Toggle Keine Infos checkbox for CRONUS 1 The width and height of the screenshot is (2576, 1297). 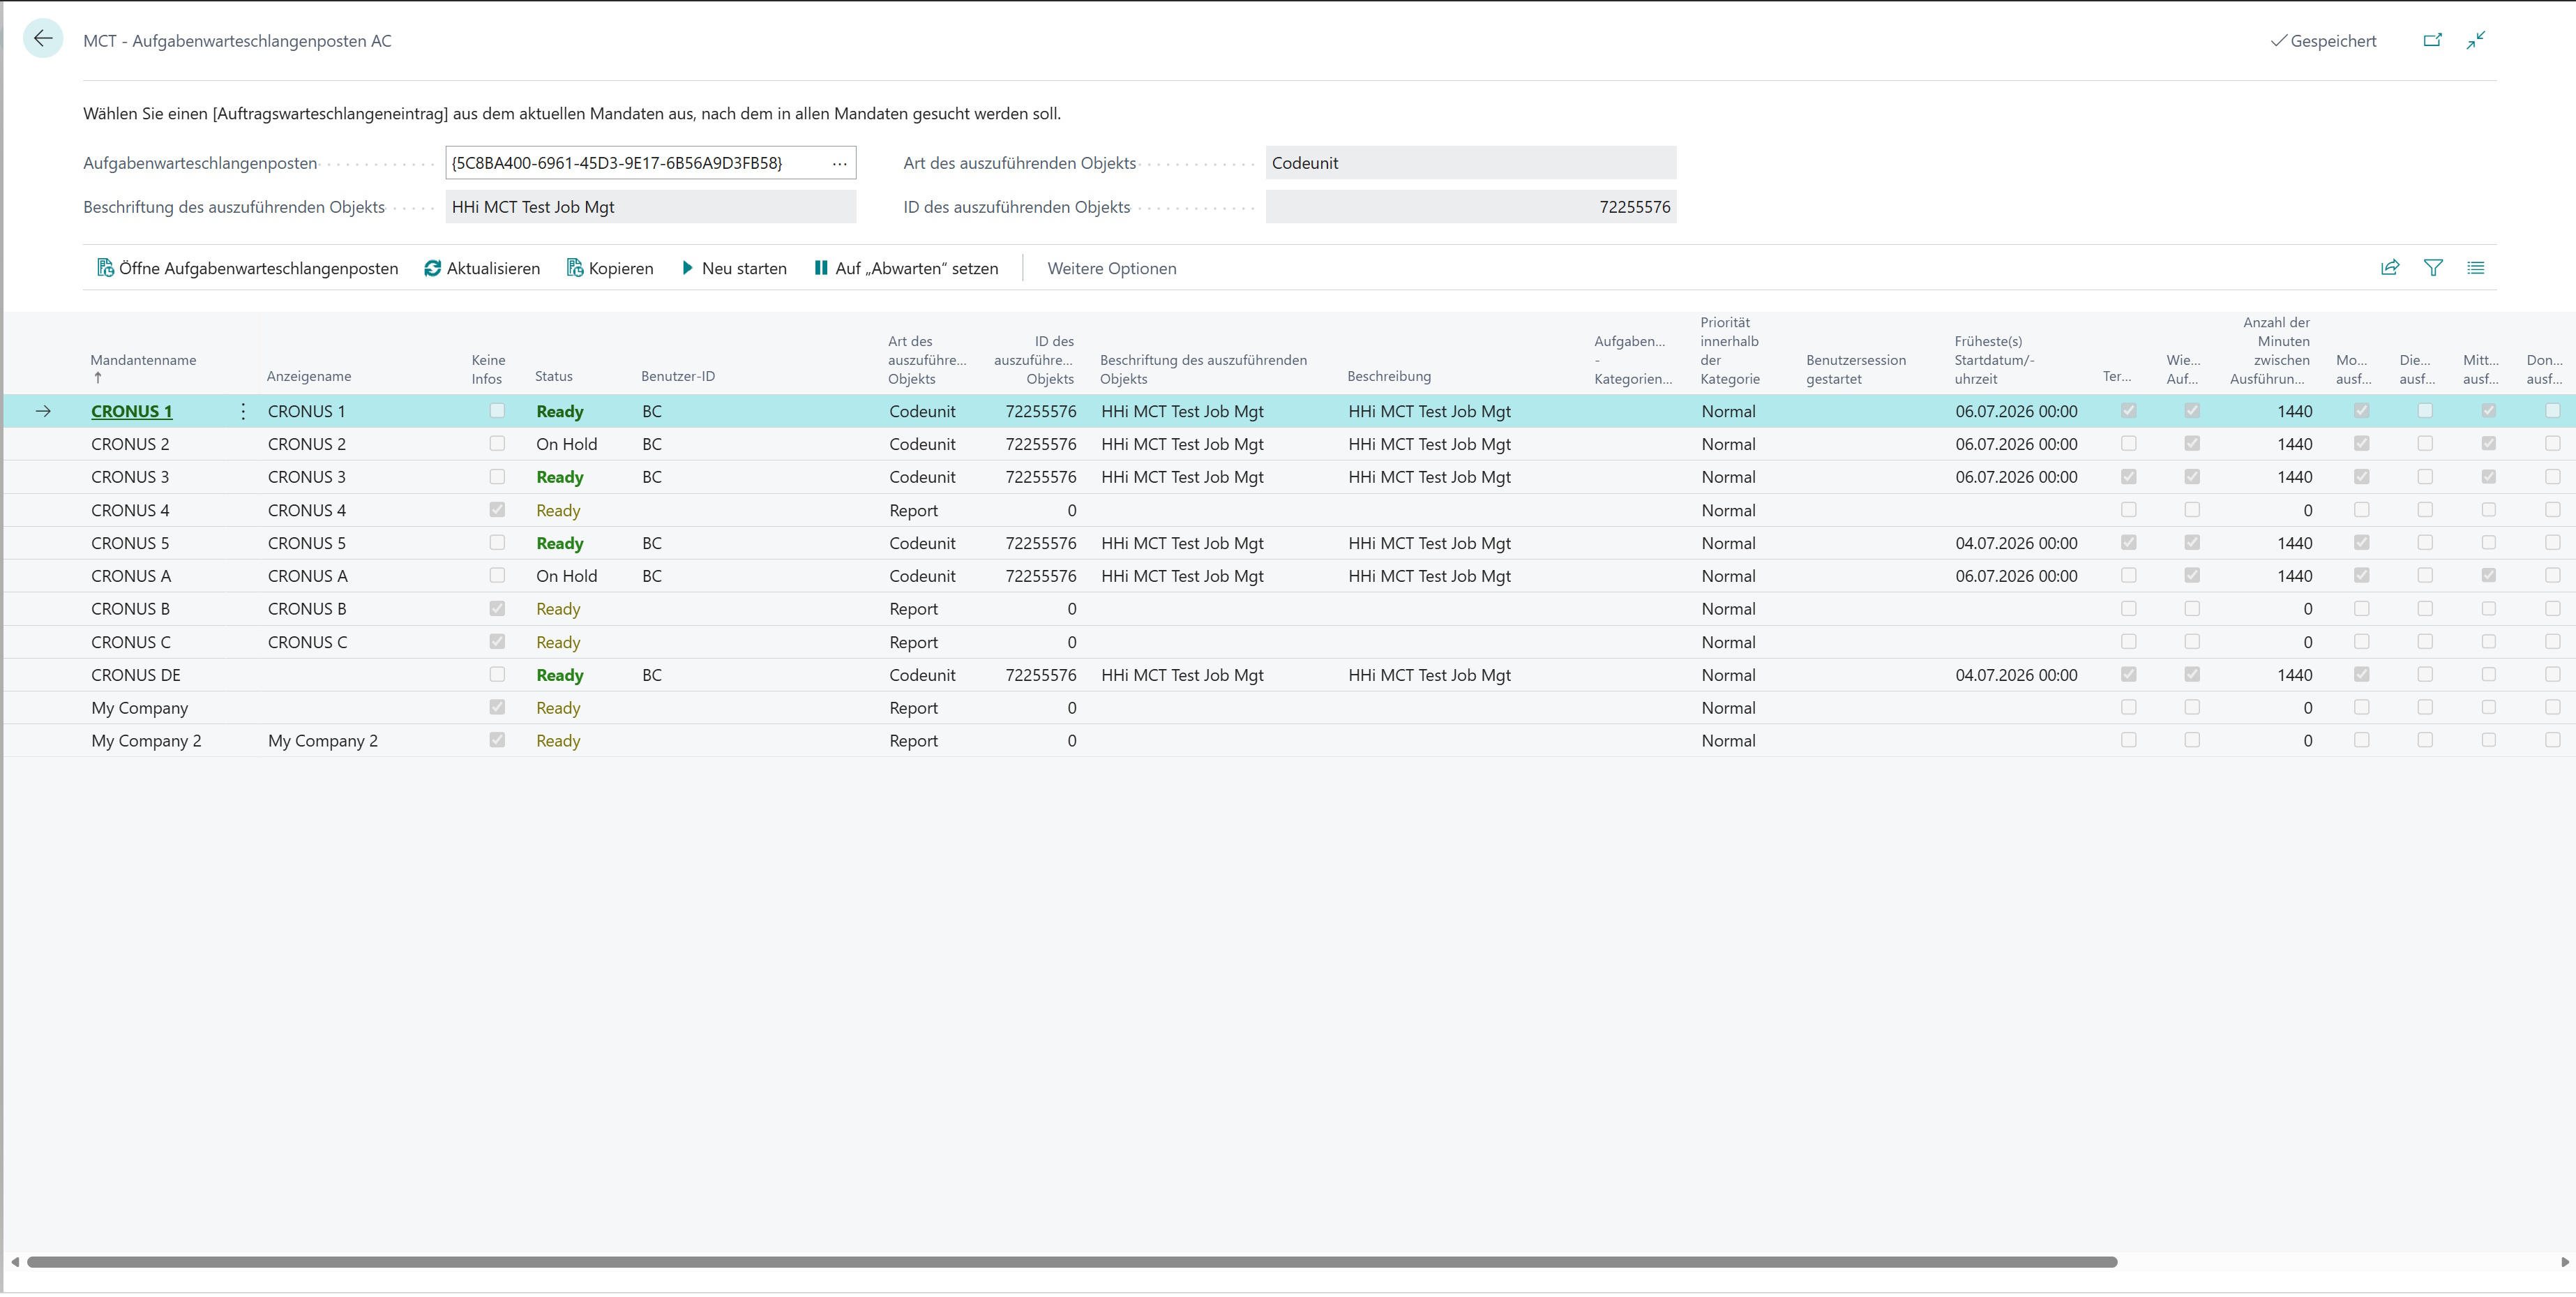(497, 411)
